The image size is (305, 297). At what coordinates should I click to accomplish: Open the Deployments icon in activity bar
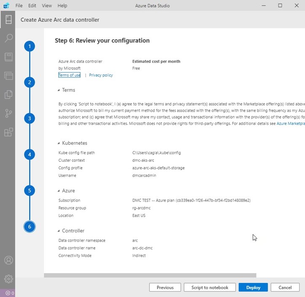point(8,76)
